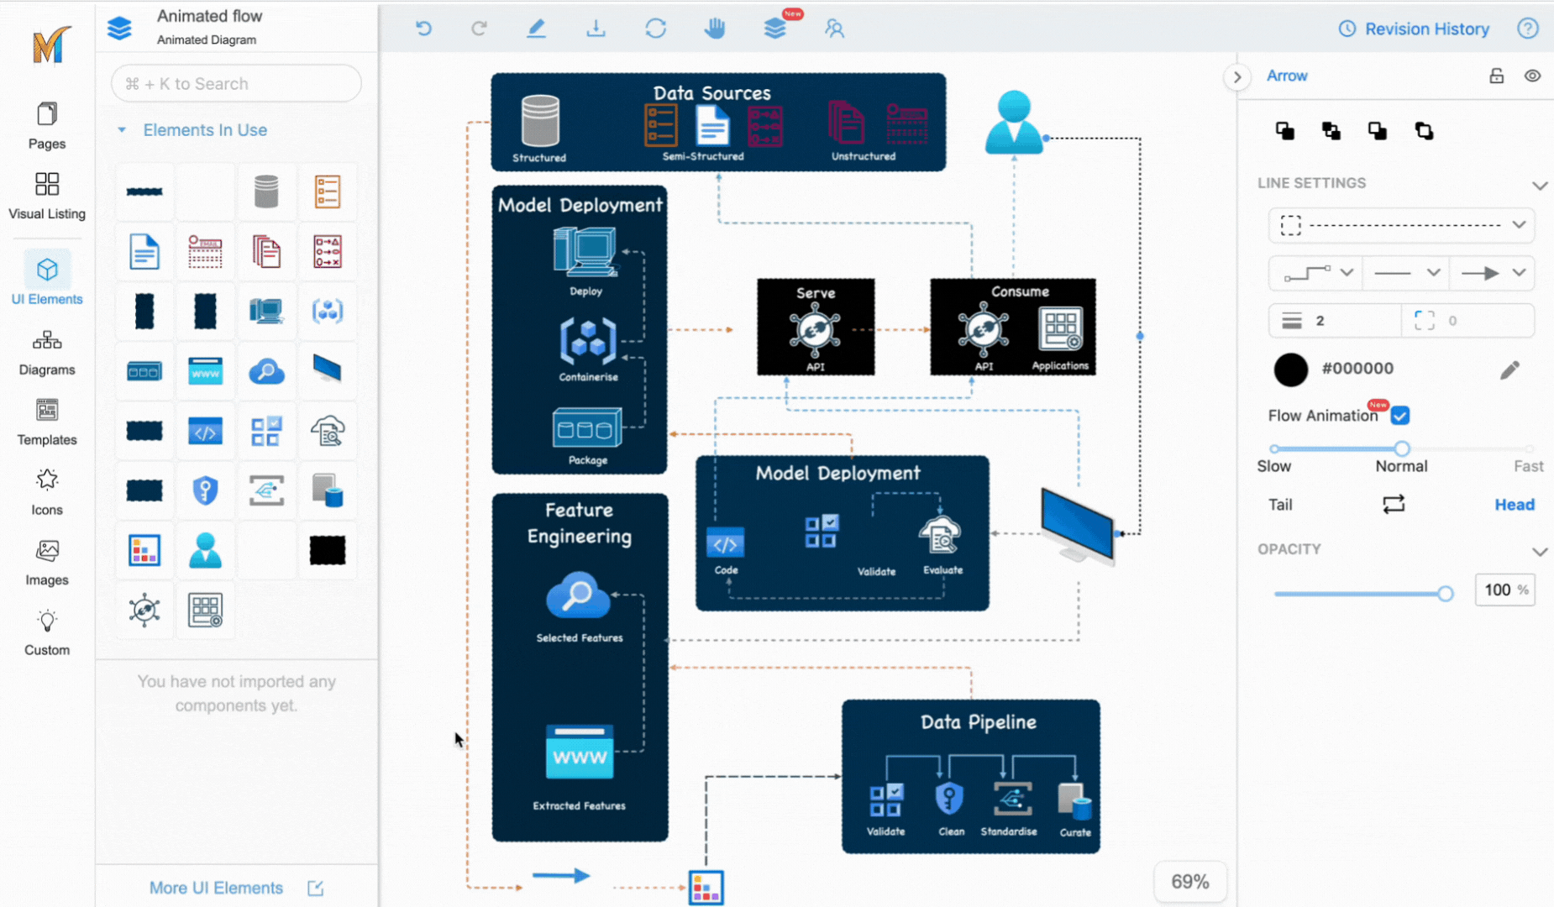
Task: Click the Serve API block on canvas
Action: [816, 327]
